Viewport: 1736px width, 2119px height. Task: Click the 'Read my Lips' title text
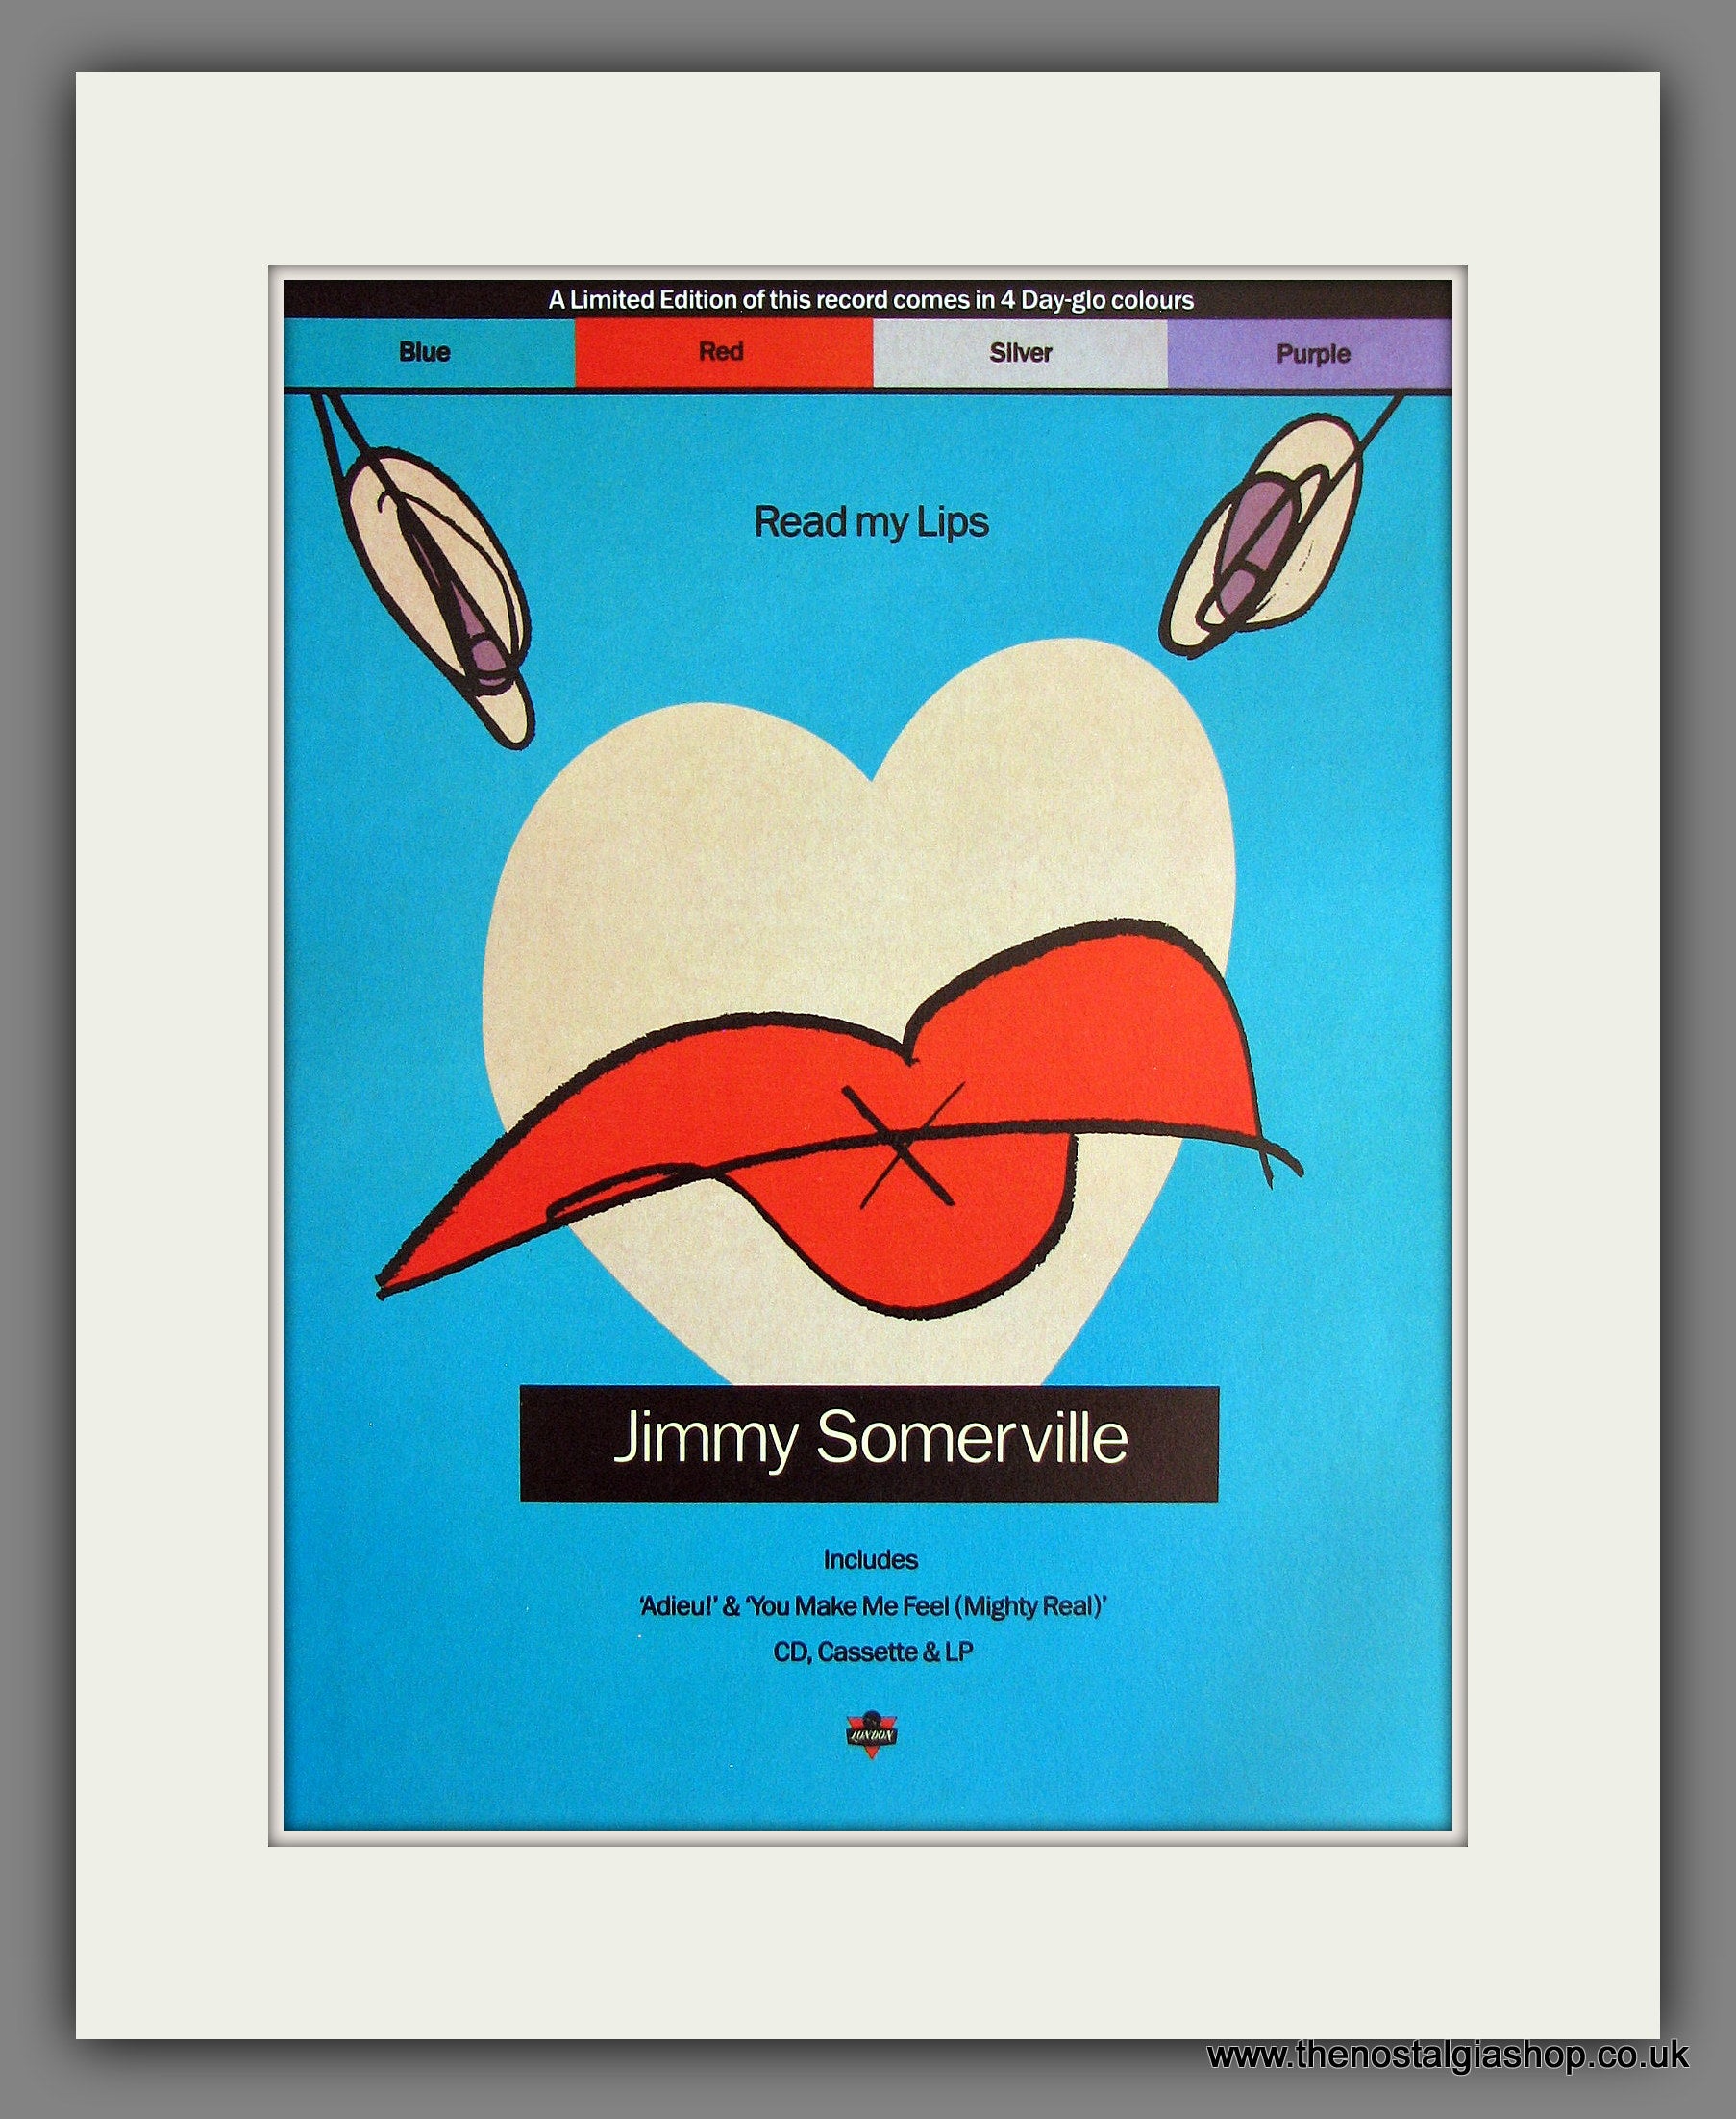(x=870, y=522)
